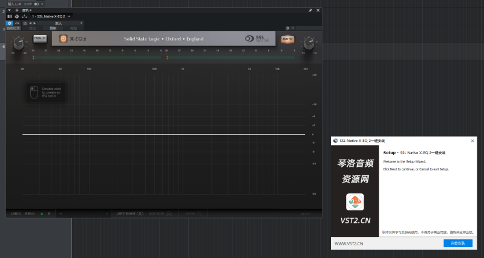
Task: Close the SSL Native X-EQ 2 installer
Action: [473, 141]
